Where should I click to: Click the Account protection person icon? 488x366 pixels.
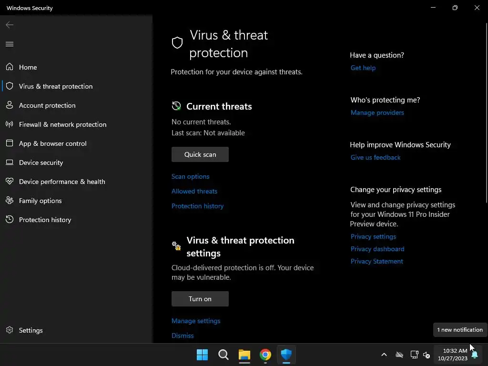tap(10, 105)
